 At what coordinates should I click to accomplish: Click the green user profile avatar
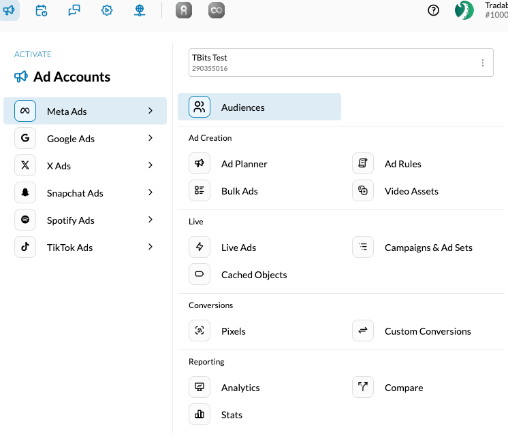[464, 10]
